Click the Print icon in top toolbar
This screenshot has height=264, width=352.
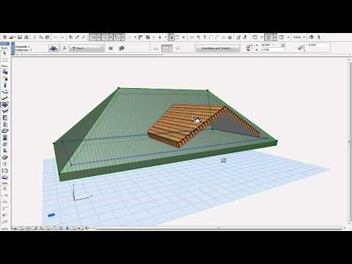point(26,37)
